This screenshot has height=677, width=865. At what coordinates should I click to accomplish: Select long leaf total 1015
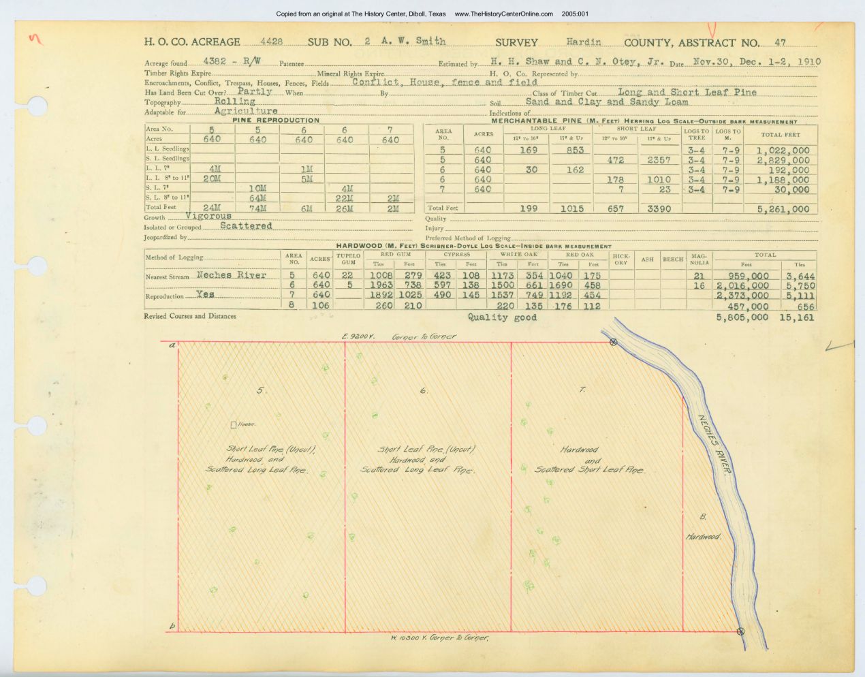(x=571, y=209)
